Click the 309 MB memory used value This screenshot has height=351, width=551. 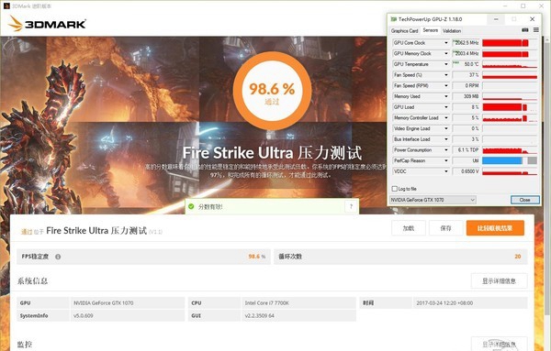point(466,96)
